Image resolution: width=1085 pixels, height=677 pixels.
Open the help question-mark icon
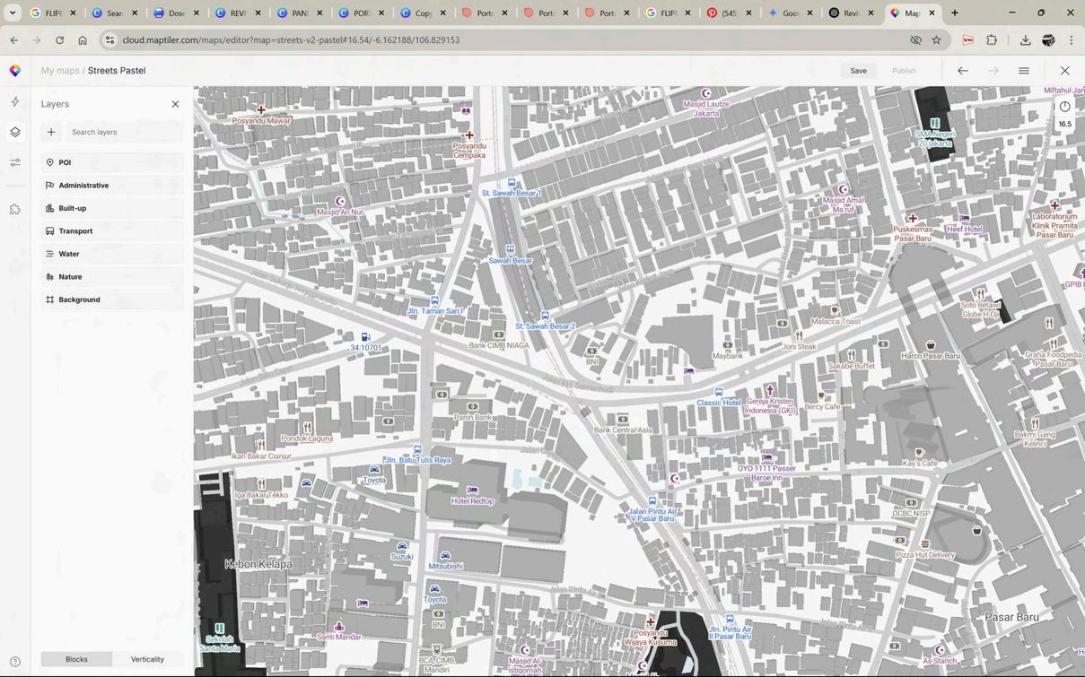(15, 662)
